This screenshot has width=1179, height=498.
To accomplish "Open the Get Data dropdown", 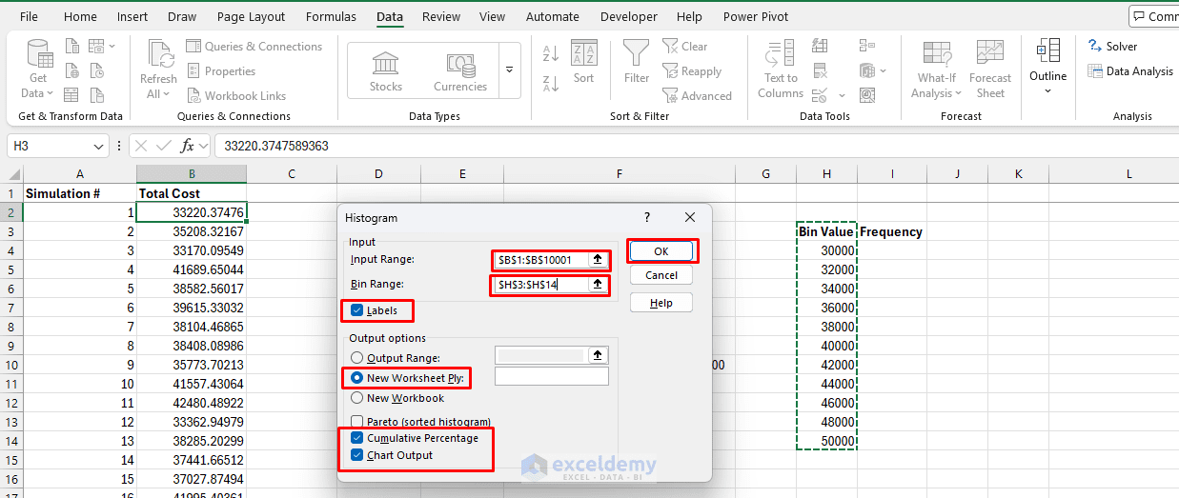I will pyautogui.click(x=38, y=69).
